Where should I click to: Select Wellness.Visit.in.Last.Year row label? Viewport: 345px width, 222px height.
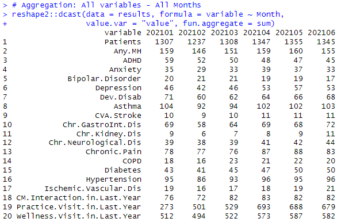pos(78,216)
